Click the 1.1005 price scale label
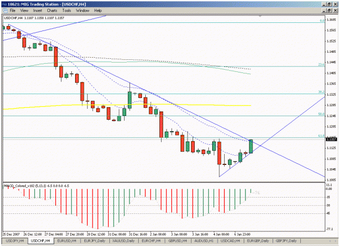The image size is (340, 246). point(331,180)
